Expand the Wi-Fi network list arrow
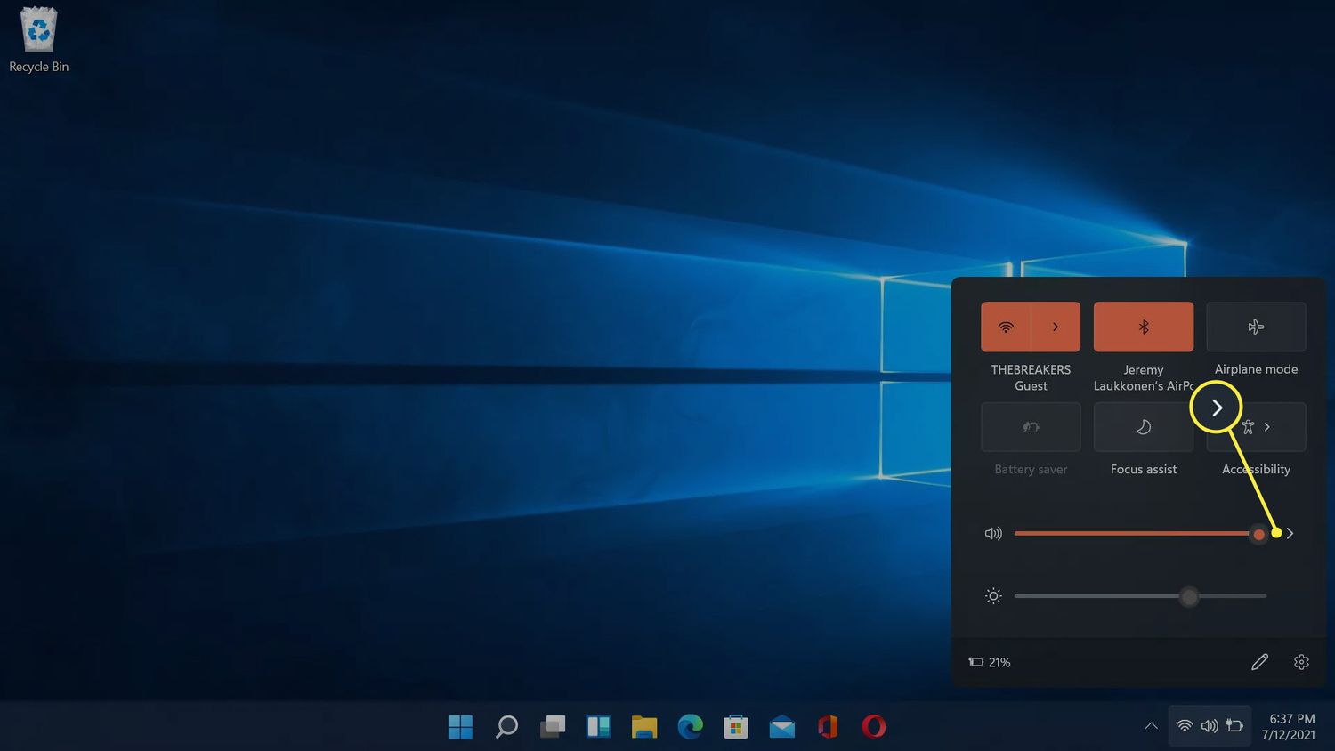 click(1056, 327)
